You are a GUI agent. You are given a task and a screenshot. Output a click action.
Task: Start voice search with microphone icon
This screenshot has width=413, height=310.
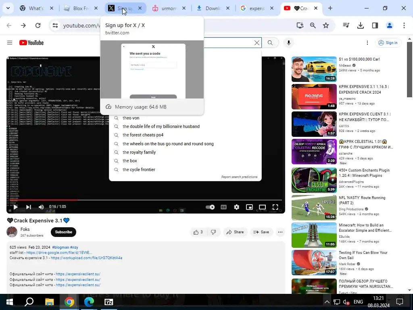[x=289, y=43]
